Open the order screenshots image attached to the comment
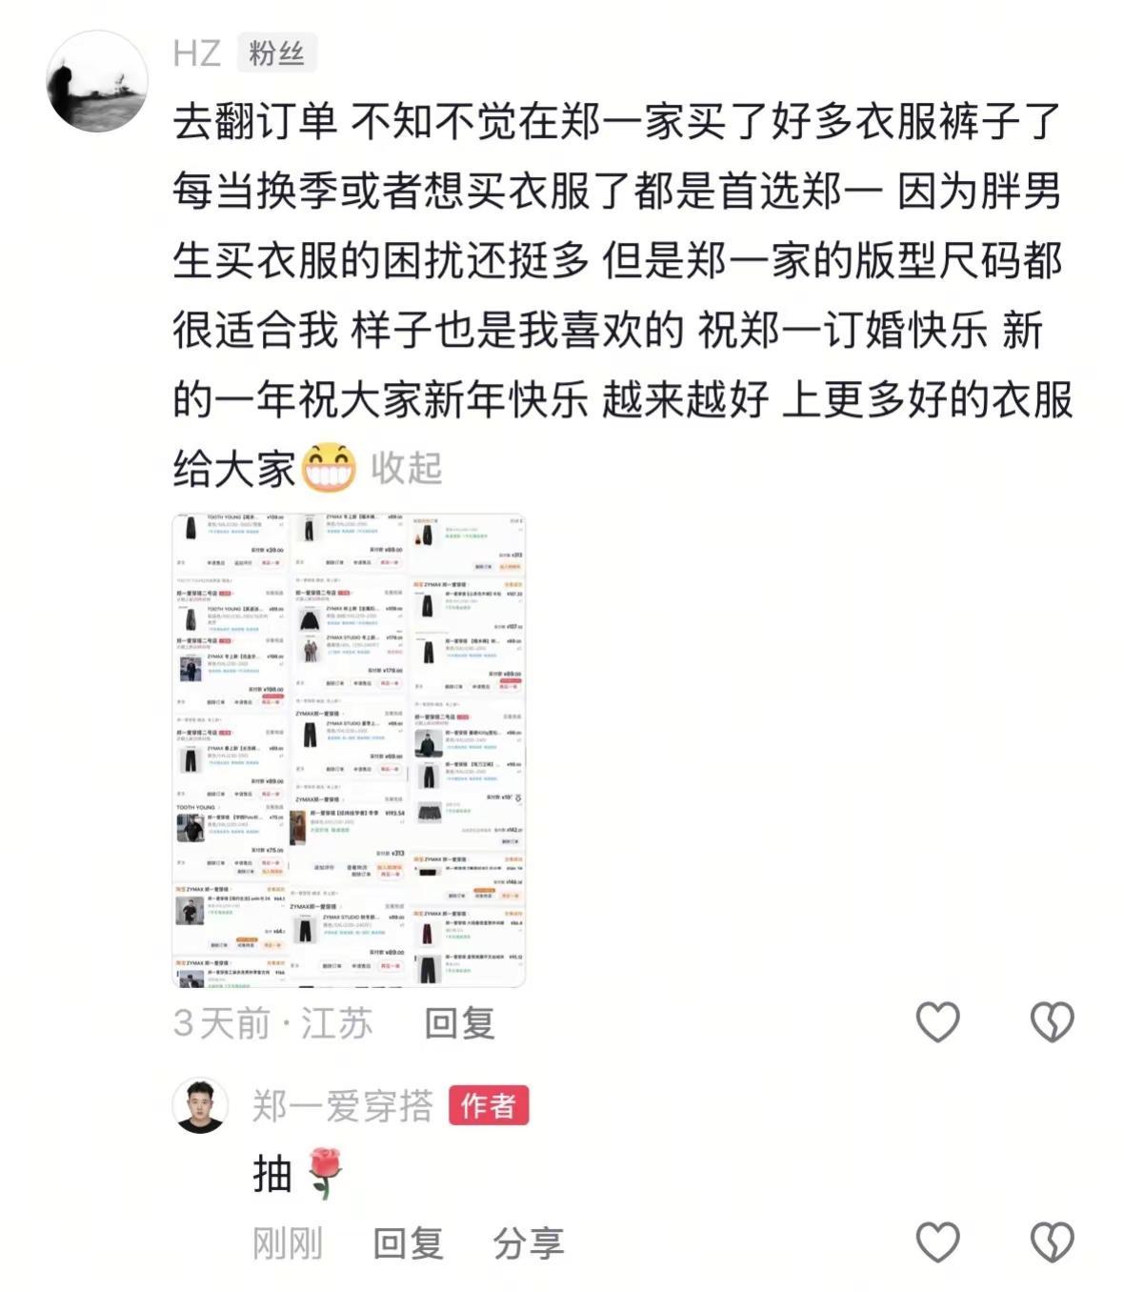 [349, 750]
